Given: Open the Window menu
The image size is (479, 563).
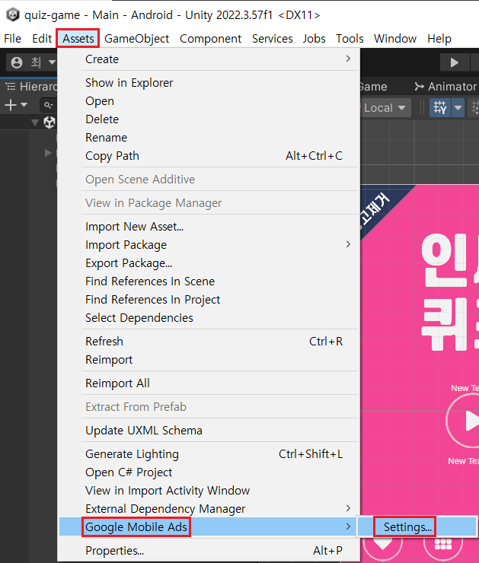Looking at the screenshot, I should (x=395, y=38).
